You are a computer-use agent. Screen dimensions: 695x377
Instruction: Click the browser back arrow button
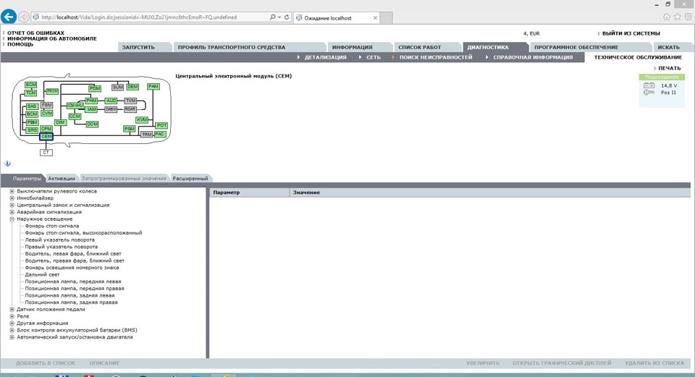click(x=9, y=17)
